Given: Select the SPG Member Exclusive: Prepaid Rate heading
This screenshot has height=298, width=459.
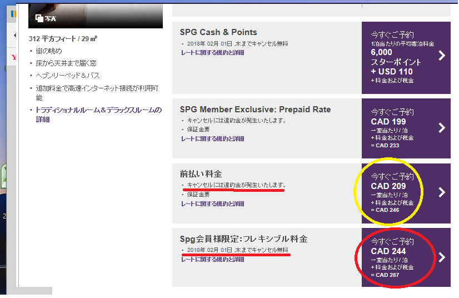Looking at the screenshot, I should (255, 110).
